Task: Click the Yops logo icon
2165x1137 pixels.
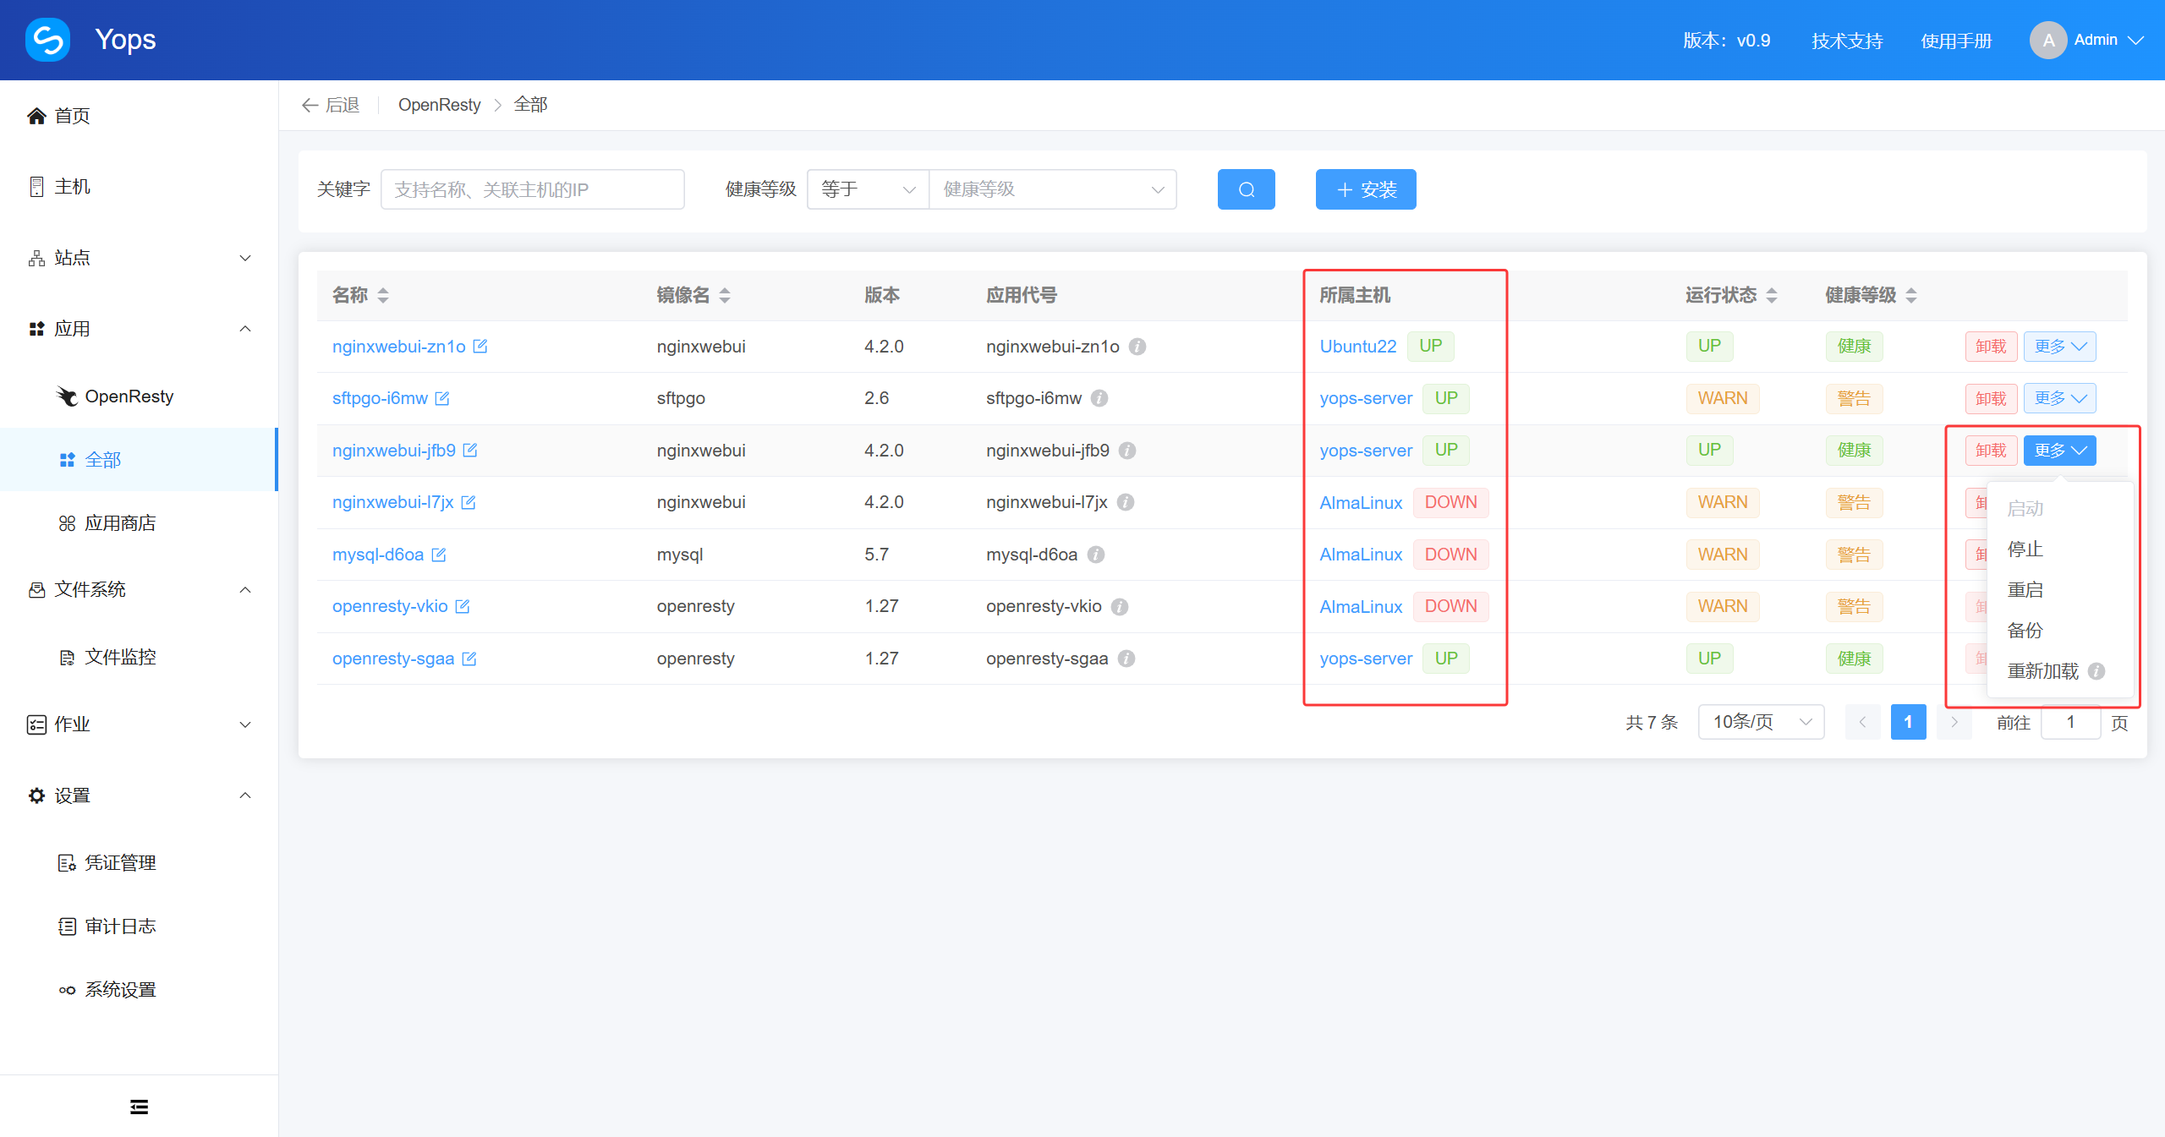Action: 47,40
